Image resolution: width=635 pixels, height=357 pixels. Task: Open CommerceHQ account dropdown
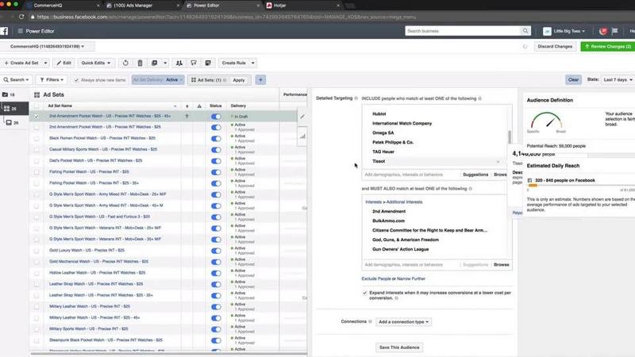pyautogui.click(x=48, y=47)
